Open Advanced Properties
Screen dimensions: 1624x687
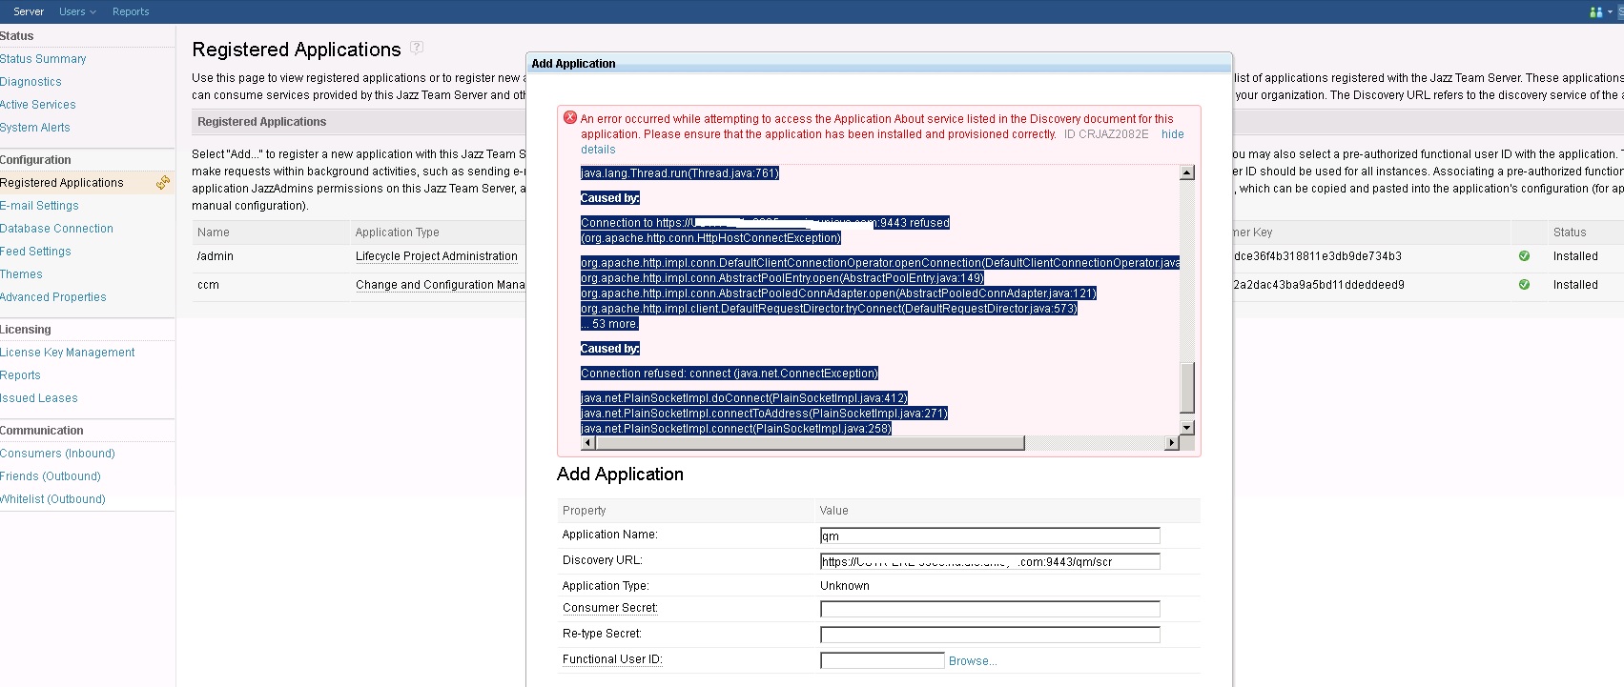click(x=53, y=297)
